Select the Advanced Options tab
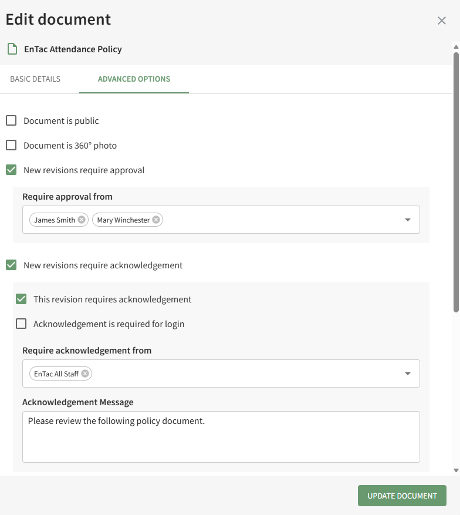This screenshot has height=515, width=460. [x=134, y=79]
